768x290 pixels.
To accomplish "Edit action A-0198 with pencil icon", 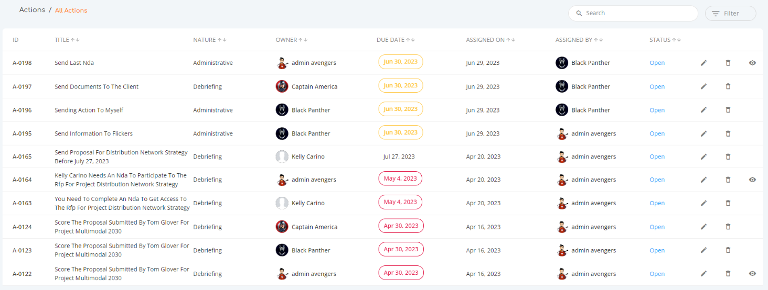I will pos(703,63).
